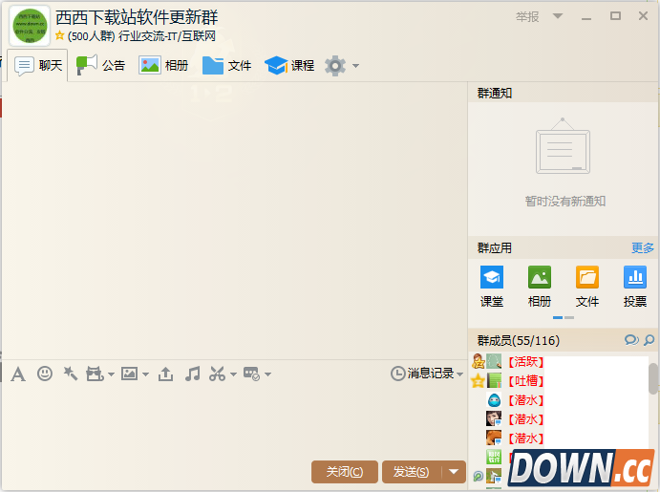The width and height of the screenshot is (660, 492).
Task: Open font settings with the A icon
Action: (x=18, y=374)
